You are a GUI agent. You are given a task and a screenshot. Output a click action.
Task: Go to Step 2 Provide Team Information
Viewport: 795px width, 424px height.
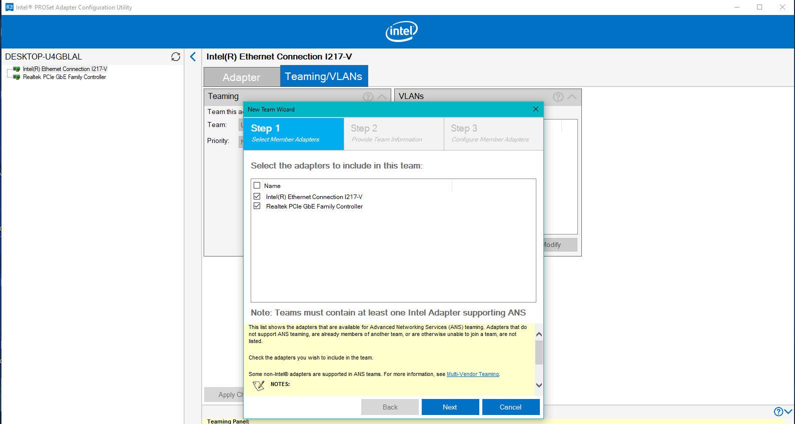[x=394, y=133]
